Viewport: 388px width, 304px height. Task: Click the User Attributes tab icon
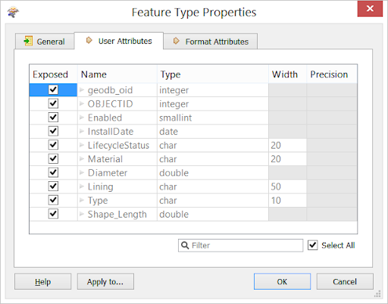tap(89, 40)
